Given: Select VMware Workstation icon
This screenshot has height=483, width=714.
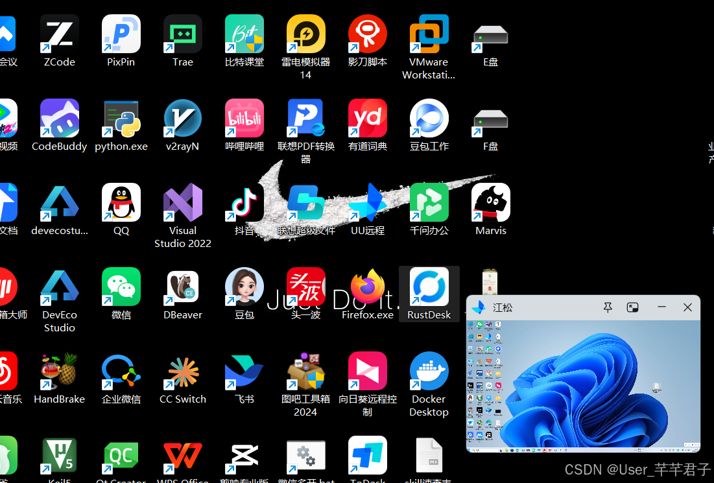Looking at the screenshot, I should click(x=429, y=34).
